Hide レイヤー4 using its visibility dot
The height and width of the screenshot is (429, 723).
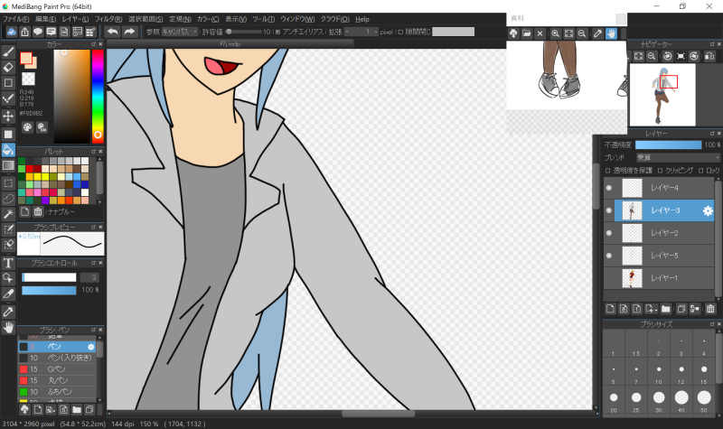(x=609, y=188)
